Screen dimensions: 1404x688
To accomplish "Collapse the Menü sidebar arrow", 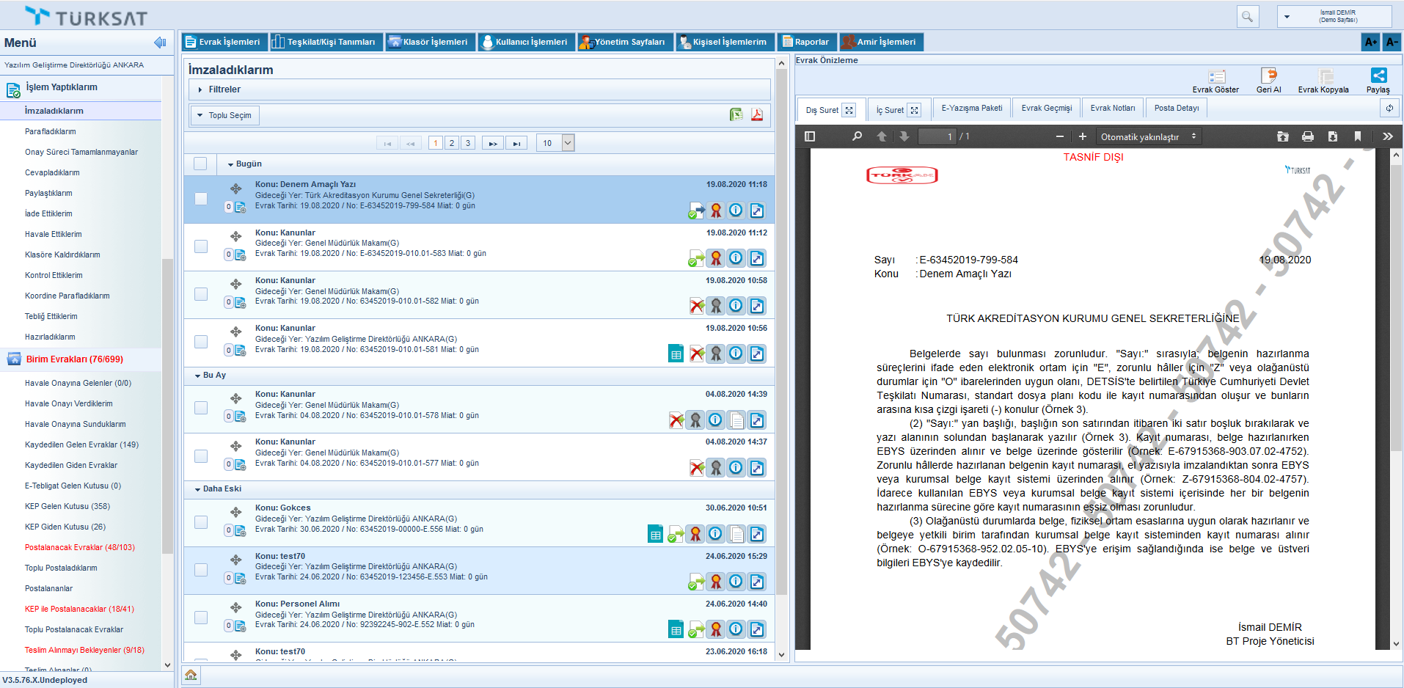I will [159, 43].
